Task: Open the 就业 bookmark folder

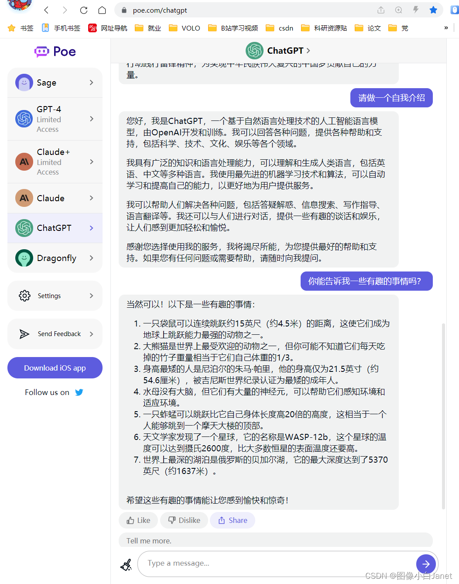Action: 148,28
